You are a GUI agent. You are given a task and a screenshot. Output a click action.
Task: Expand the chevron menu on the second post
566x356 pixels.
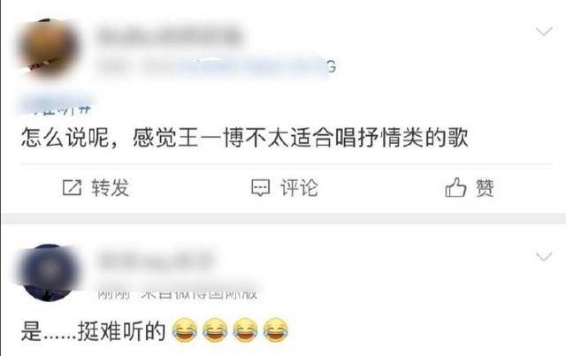pyautogui.click(x=544, y=256)
